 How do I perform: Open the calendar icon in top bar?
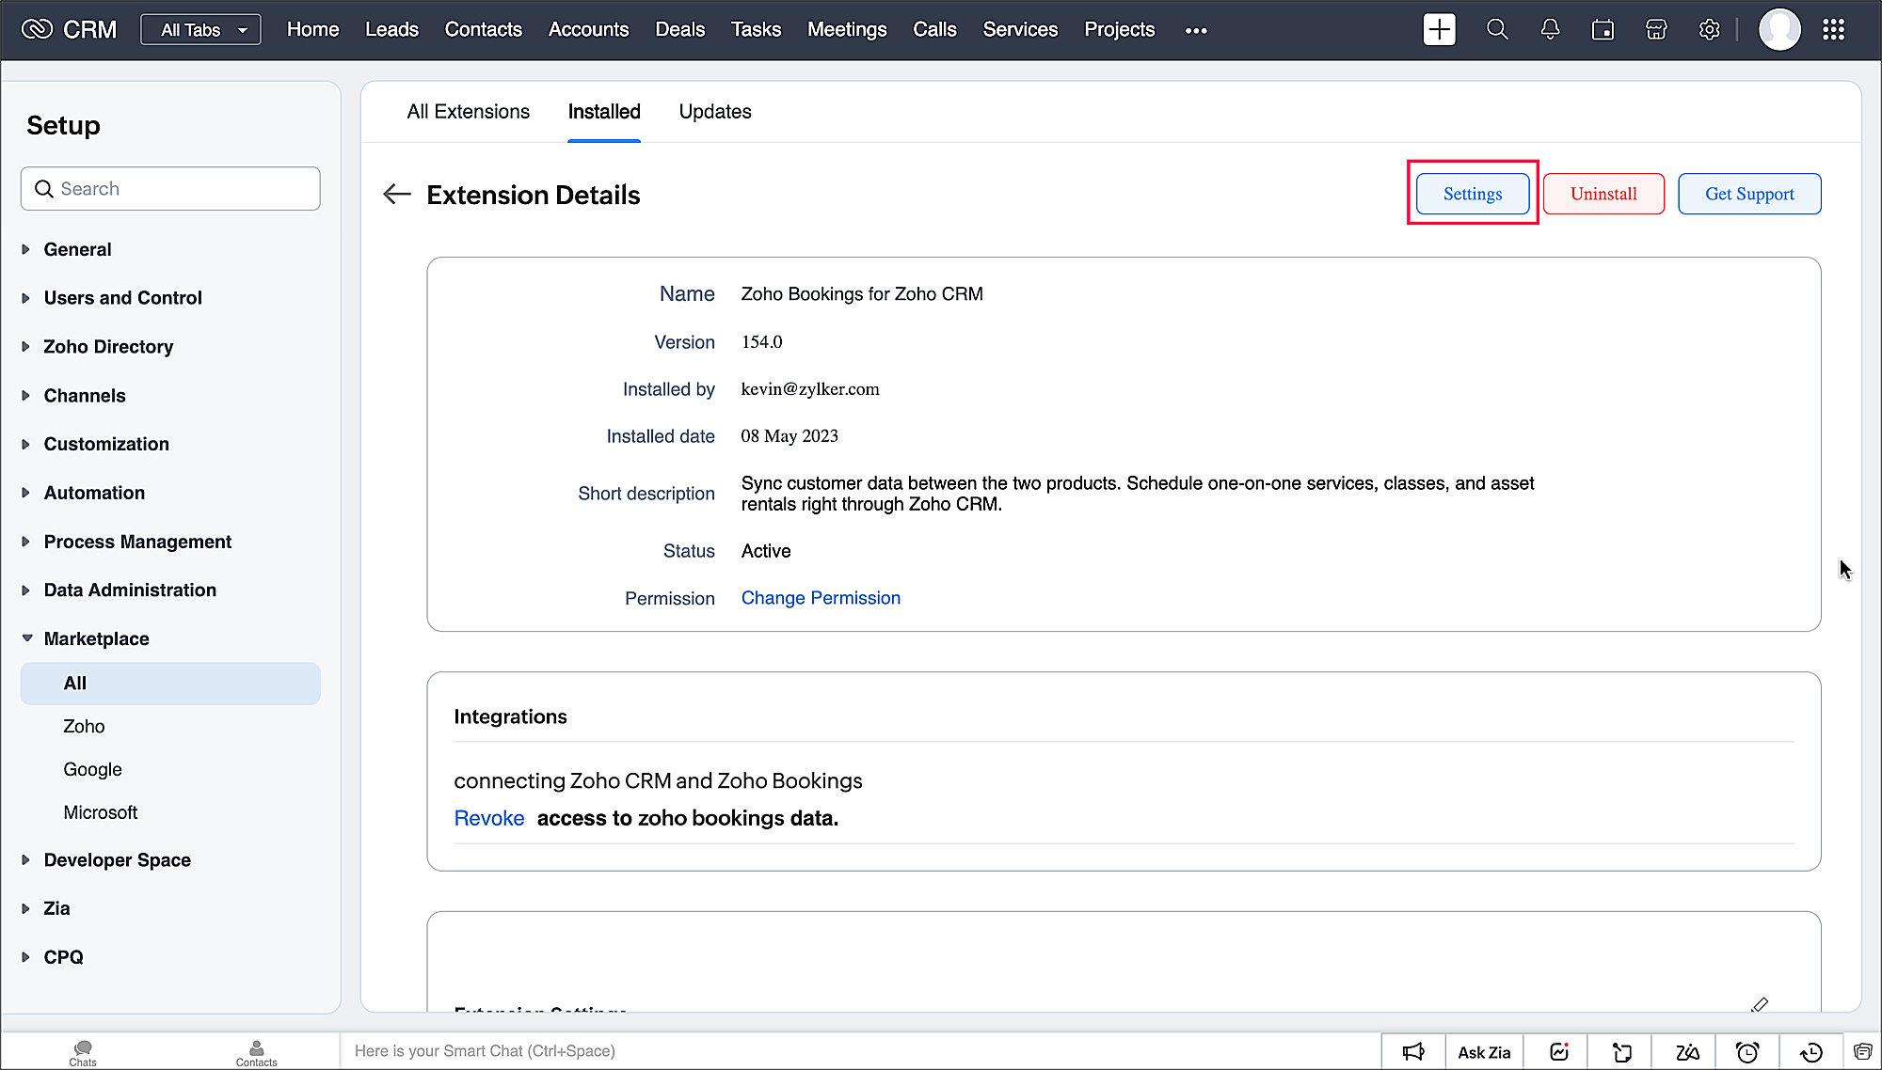1603,30
